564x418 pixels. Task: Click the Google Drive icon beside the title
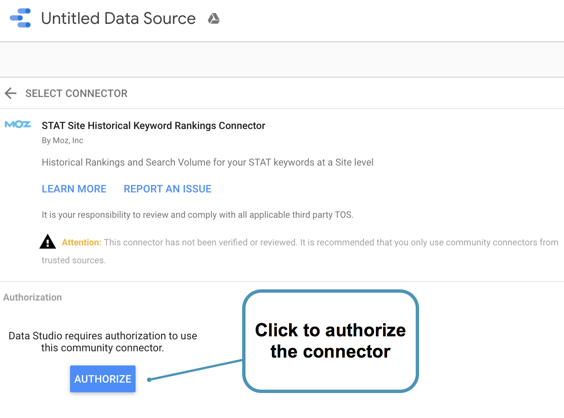pyautogui.click(x=214, y=18)
